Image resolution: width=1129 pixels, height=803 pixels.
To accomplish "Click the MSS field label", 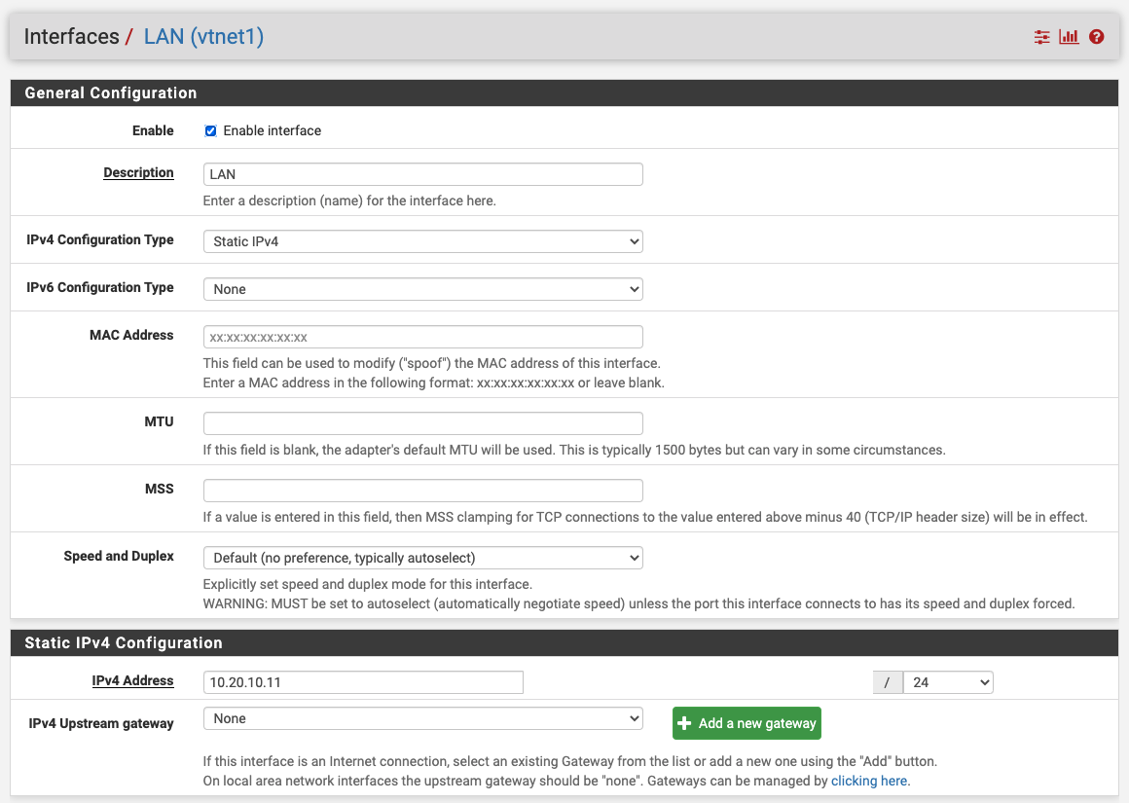I will [159, 489].
